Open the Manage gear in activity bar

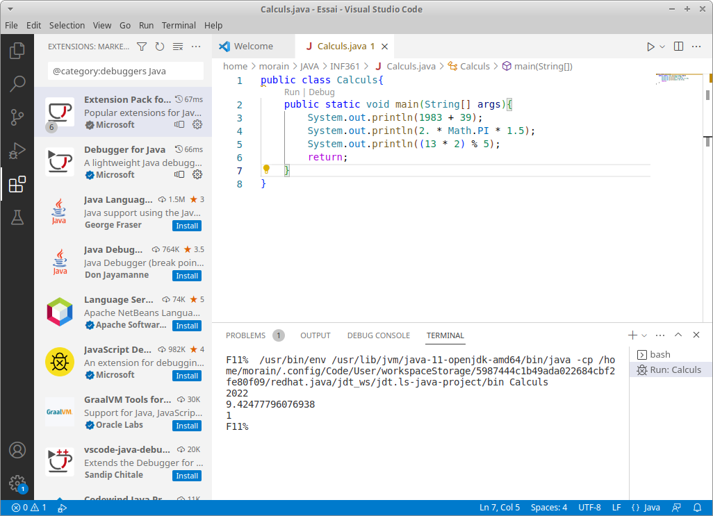(x=17, y=484)
